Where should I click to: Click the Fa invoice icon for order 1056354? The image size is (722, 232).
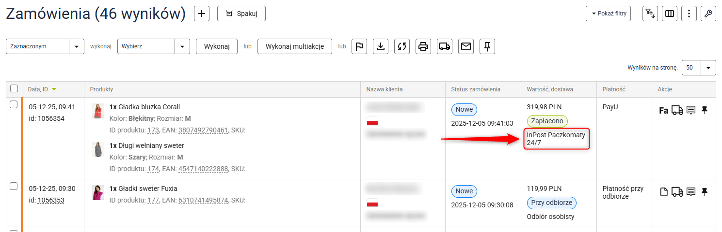coord(663,111)
